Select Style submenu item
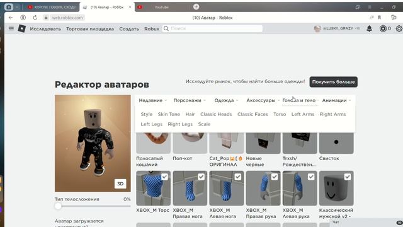 147,114
